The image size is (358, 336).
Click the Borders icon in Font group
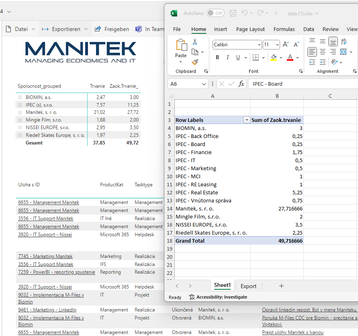pos(256,58)
